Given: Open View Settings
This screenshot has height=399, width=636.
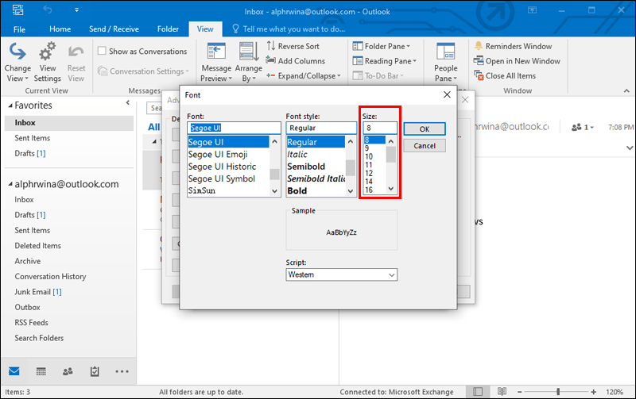Looking at the screenshot, I should 48,62.
